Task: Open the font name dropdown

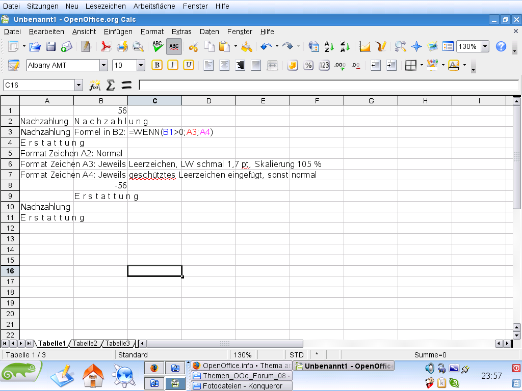Action: pyautogui.click(x=104, y=65)
